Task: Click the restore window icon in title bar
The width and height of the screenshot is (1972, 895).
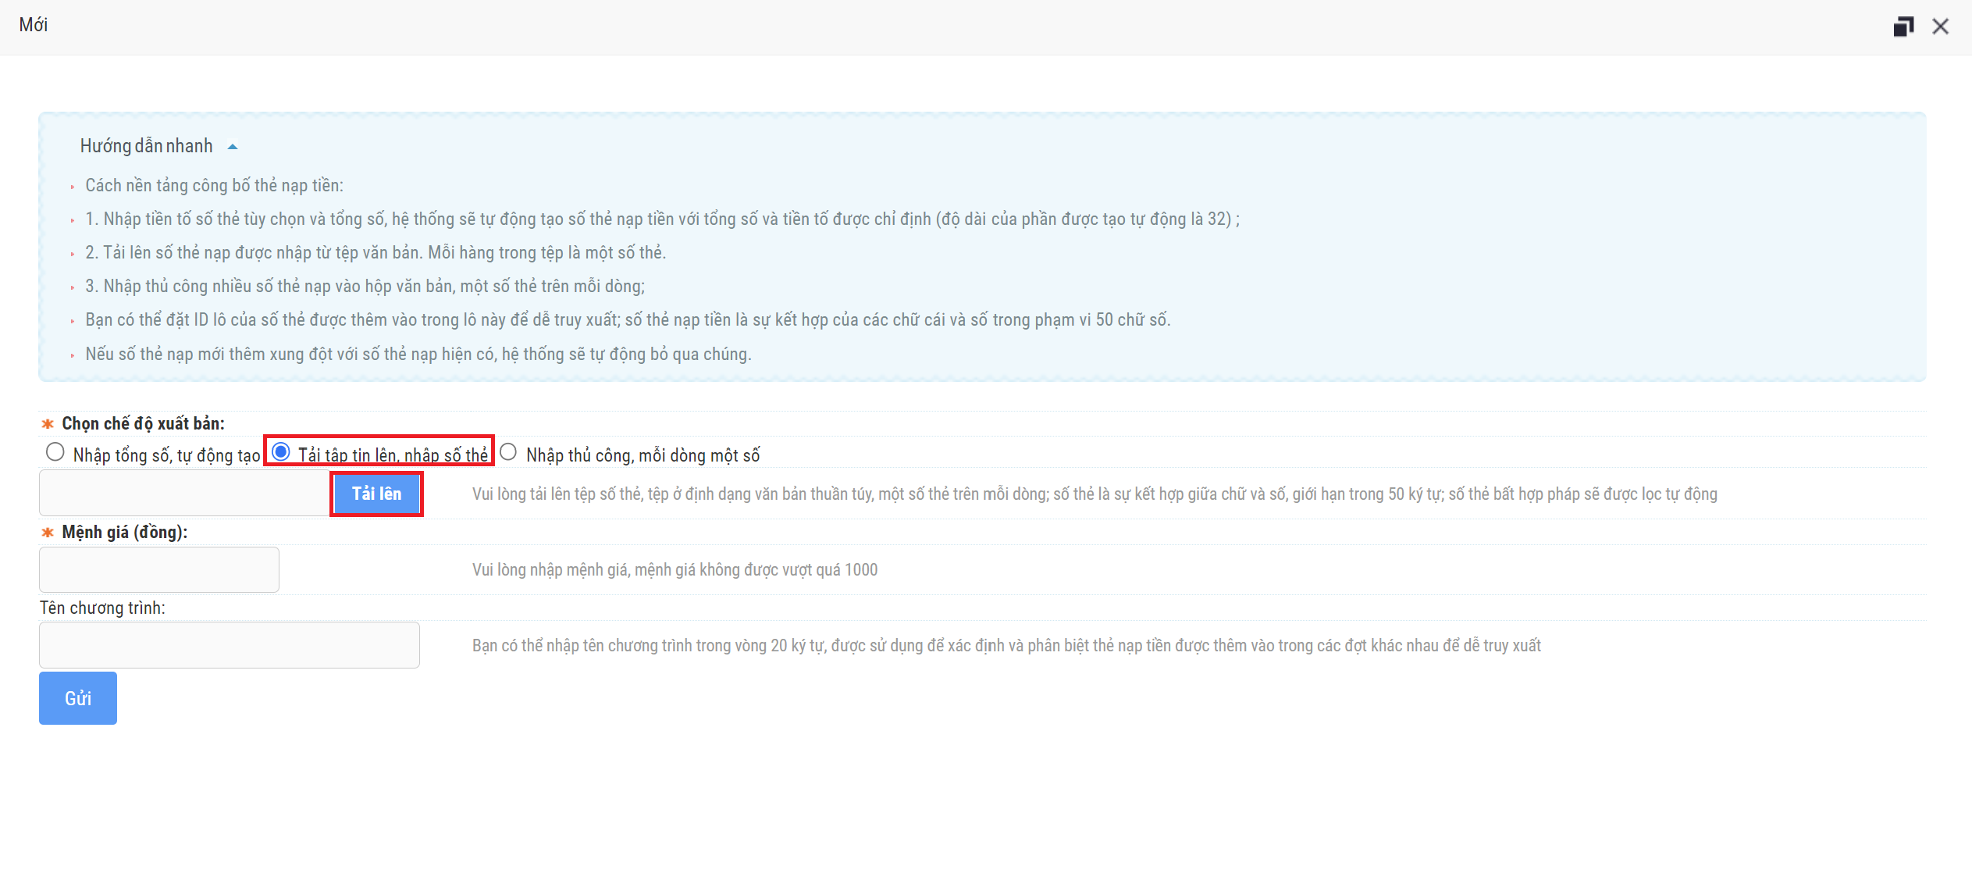Action: [x=1903, y=27]
